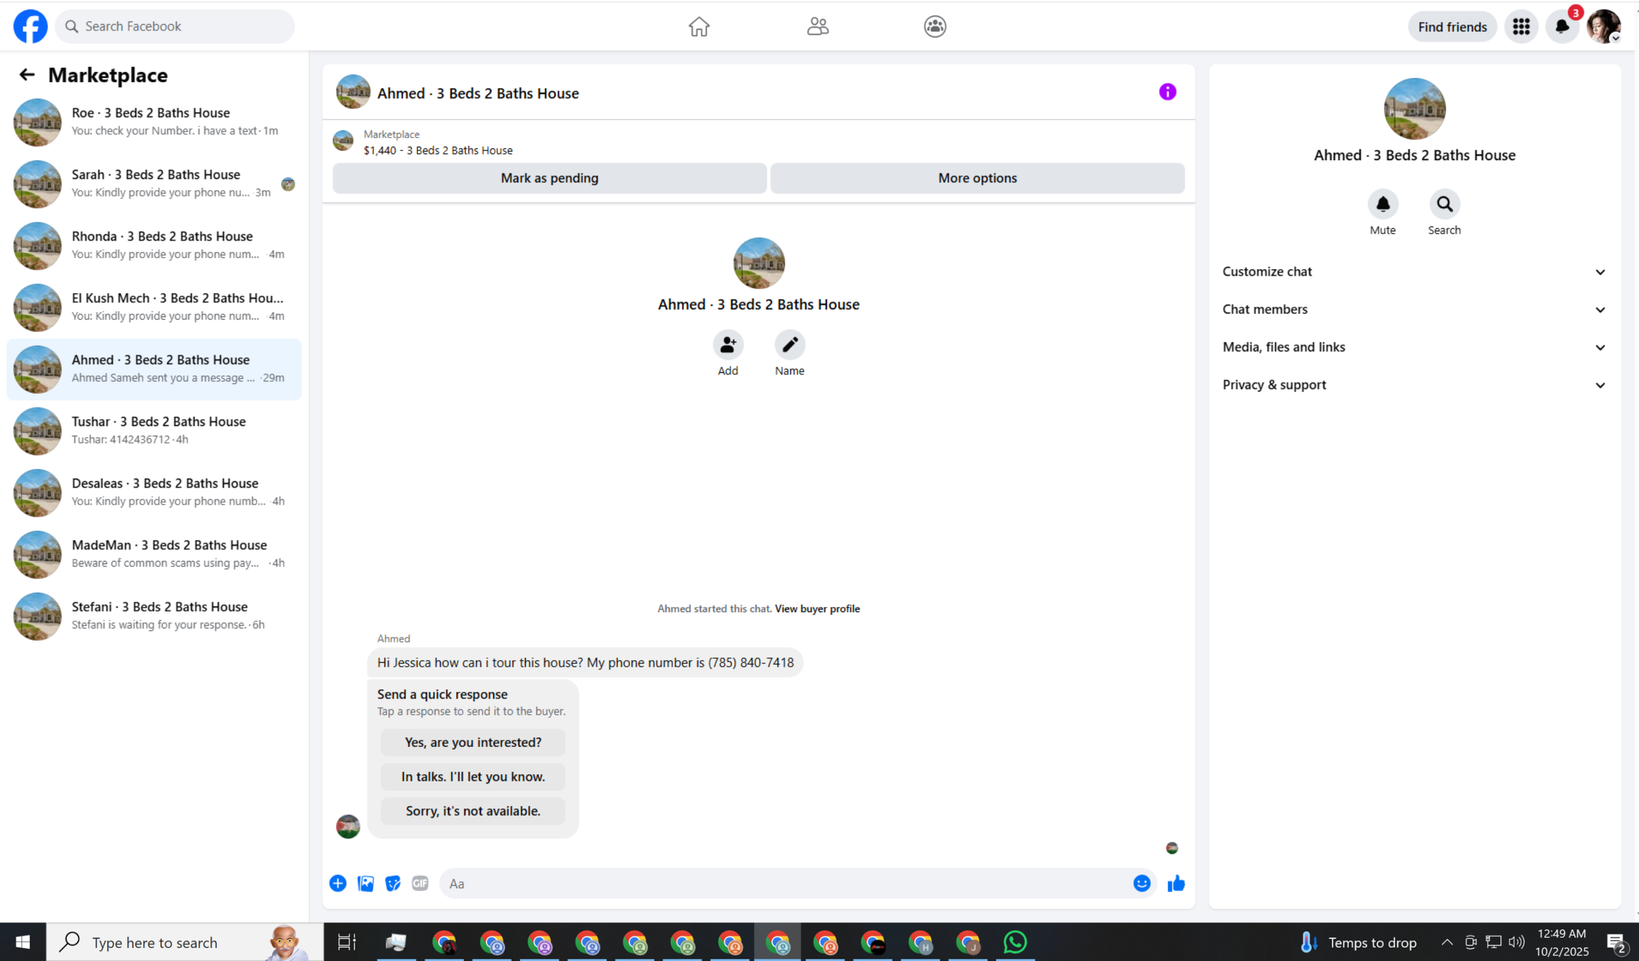Open View buyer profile link
Screen dimensions: 1639x961
click(x=817, y=608)
